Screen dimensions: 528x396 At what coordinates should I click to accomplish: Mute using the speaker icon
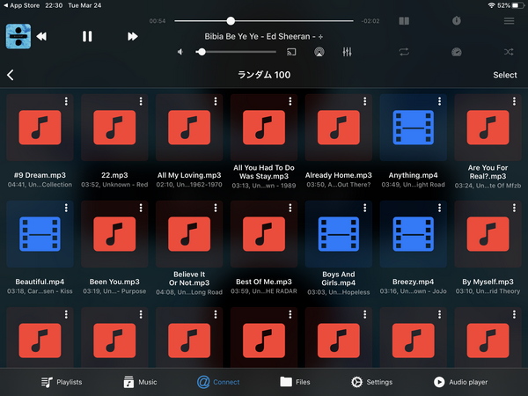click(180, 52)
